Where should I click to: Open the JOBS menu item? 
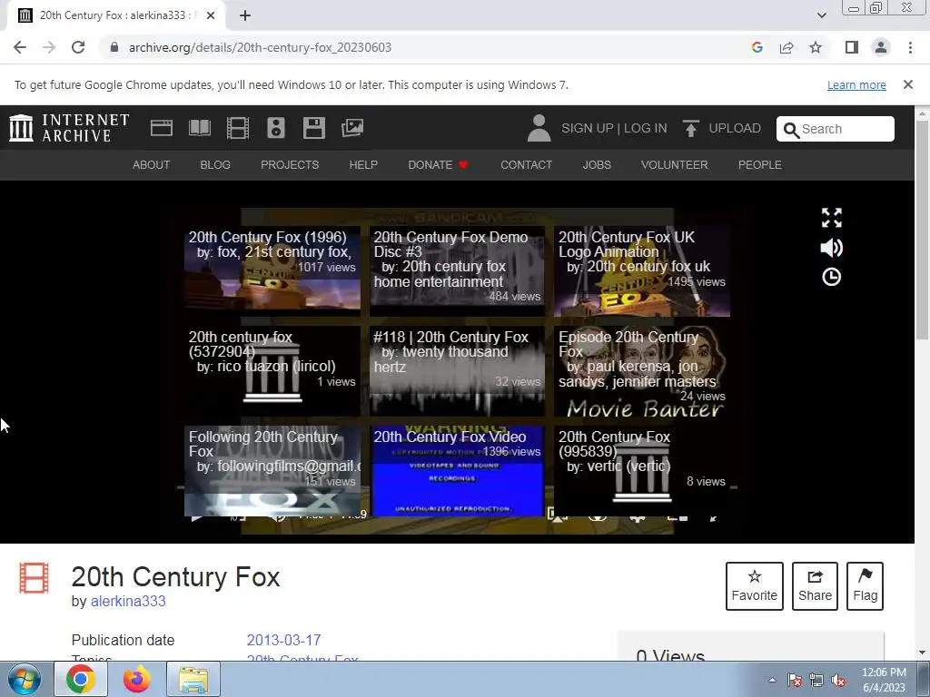click(x=597, y=165)
